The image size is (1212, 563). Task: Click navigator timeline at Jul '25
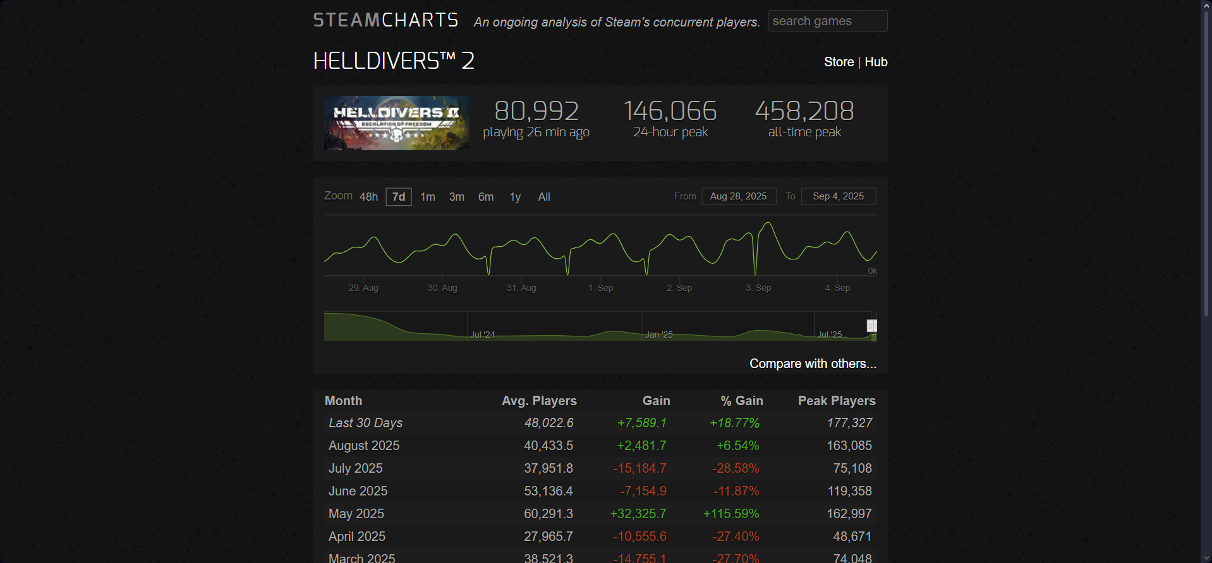tap(829, 335)
